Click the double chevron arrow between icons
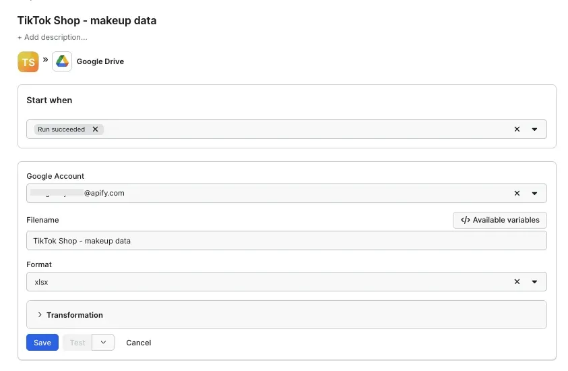The width and height of the screenshot is (568, 371). [45, 59]
